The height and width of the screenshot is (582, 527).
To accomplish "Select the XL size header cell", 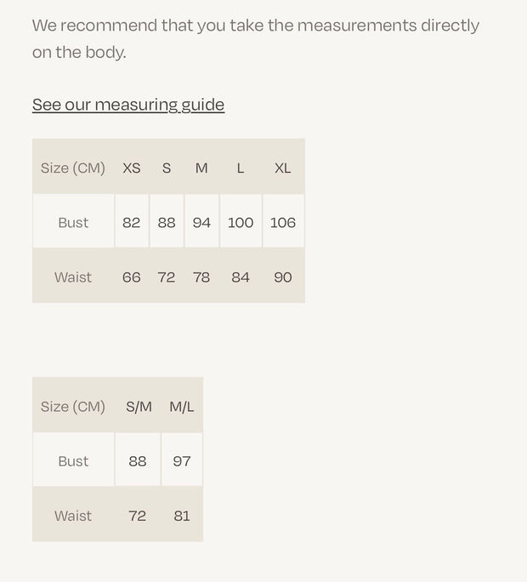I will pyautogui.click(x=283, y=168).
